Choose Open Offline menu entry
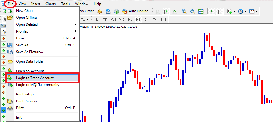 point(43,18)
